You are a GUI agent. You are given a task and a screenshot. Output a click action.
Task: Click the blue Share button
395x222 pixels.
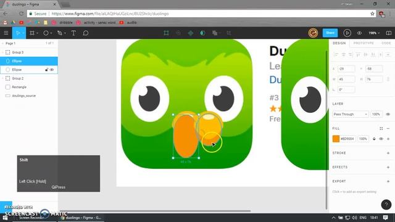(x=330, y=33)
